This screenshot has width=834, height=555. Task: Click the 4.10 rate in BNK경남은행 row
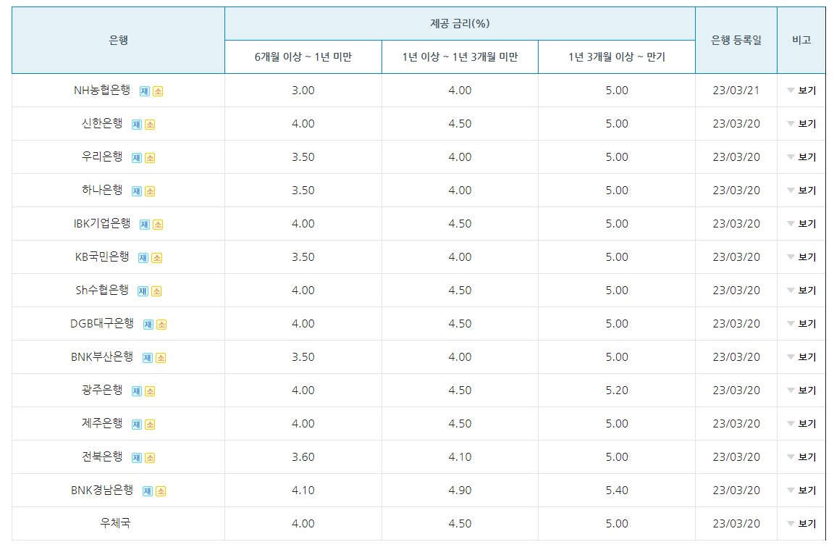(303, 490)
